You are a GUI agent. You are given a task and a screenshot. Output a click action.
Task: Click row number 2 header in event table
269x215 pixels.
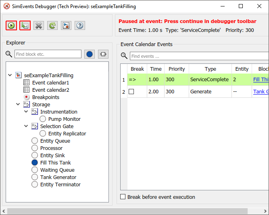(x=124, y=92)
